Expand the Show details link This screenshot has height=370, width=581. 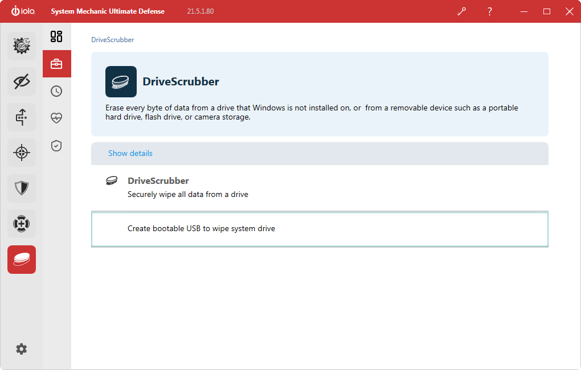click(x=130, y=153)
